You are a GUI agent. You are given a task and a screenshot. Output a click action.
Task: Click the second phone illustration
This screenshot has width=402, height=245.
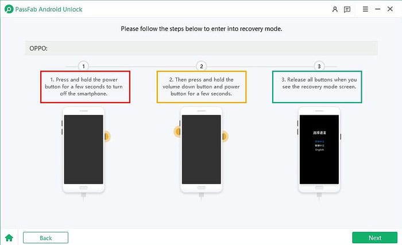pos(201,149)
